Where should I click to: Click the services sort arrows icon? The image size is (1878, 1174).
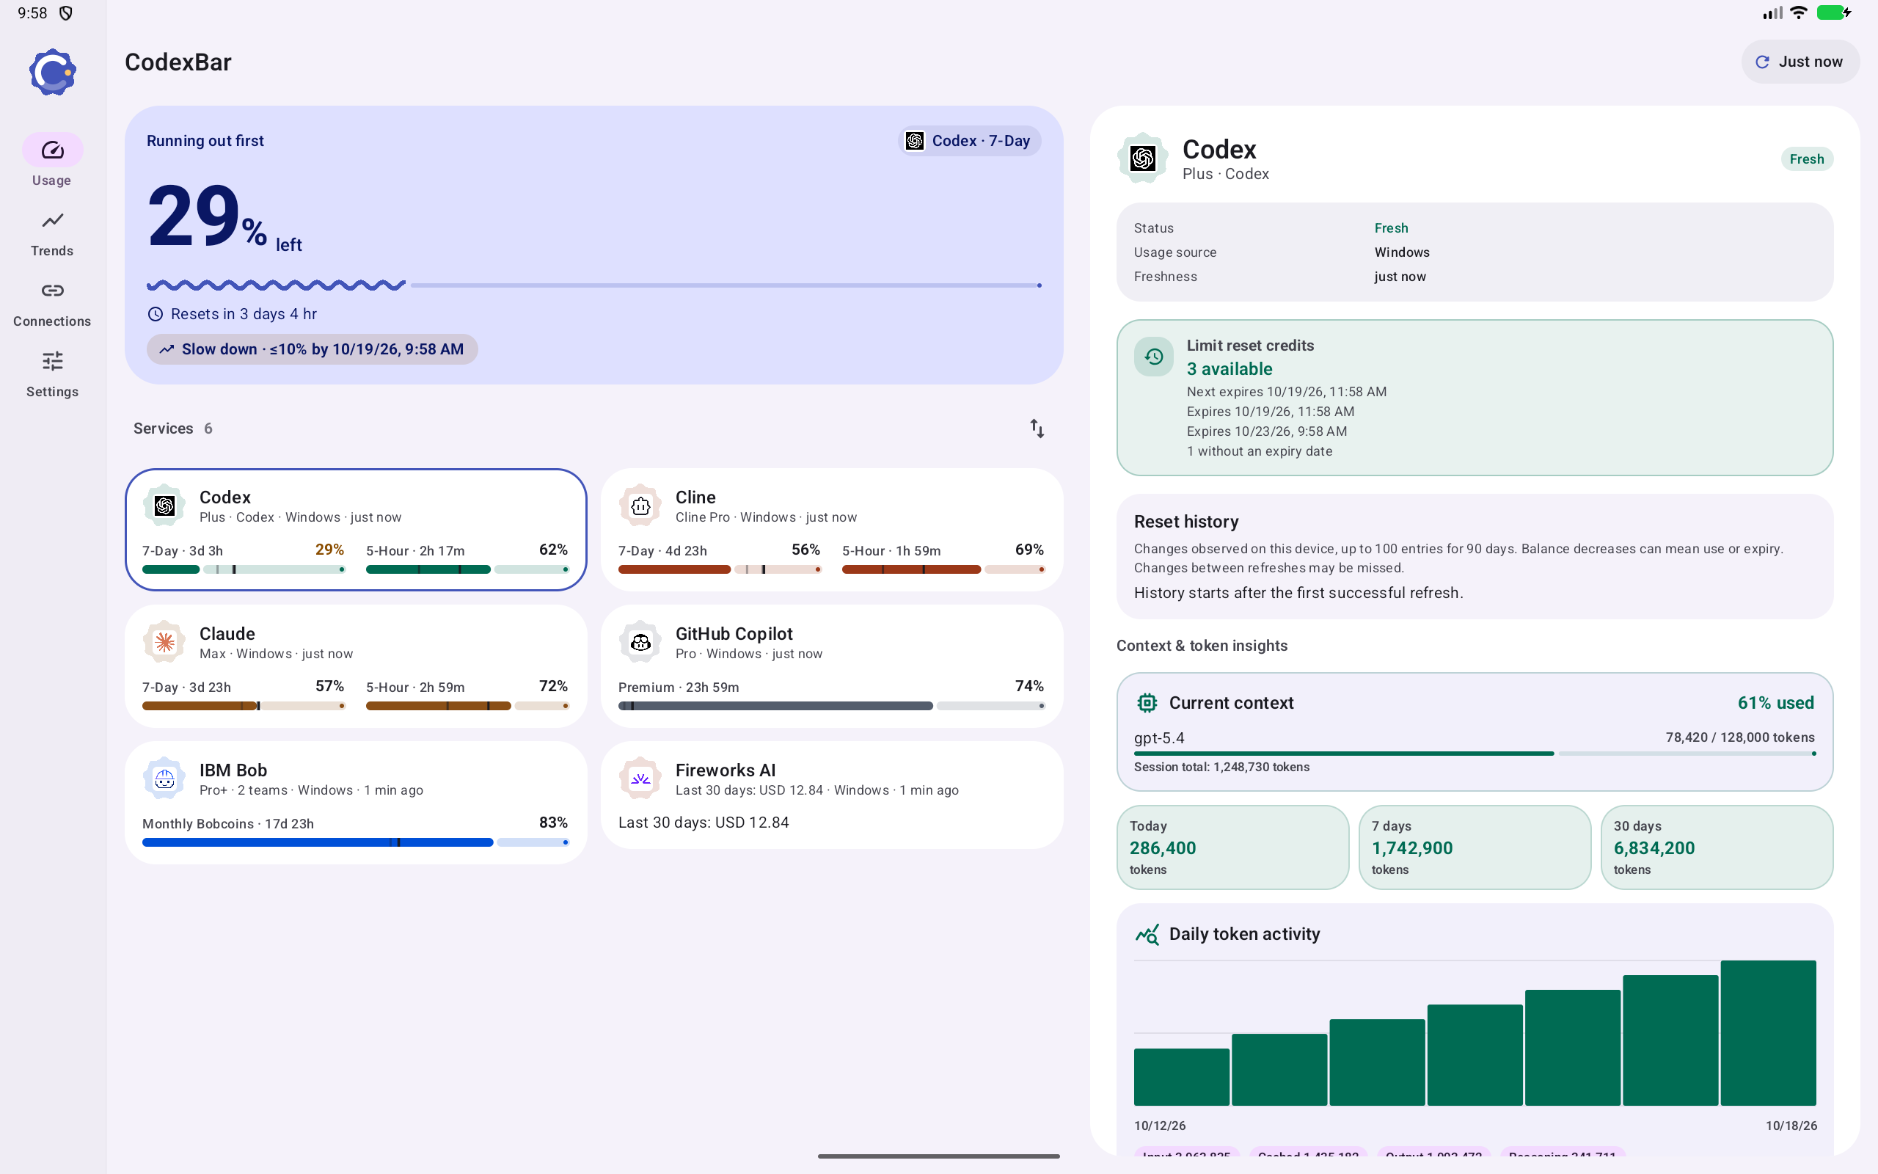[1037, 429]
